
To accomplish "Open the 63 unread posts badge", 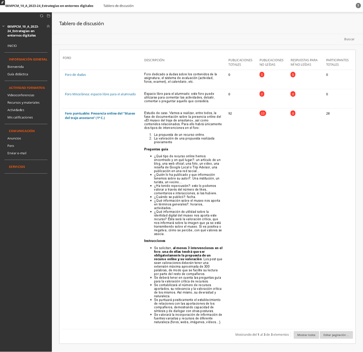I will tap(262, 114).
